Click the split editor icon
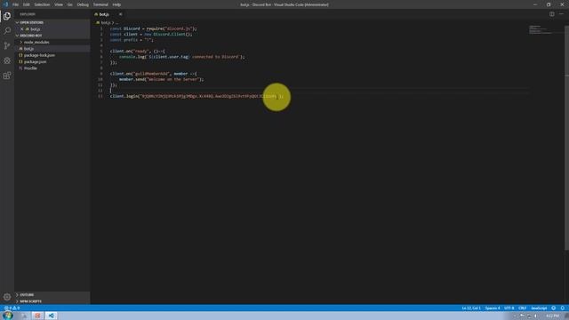 coord(551,14)
